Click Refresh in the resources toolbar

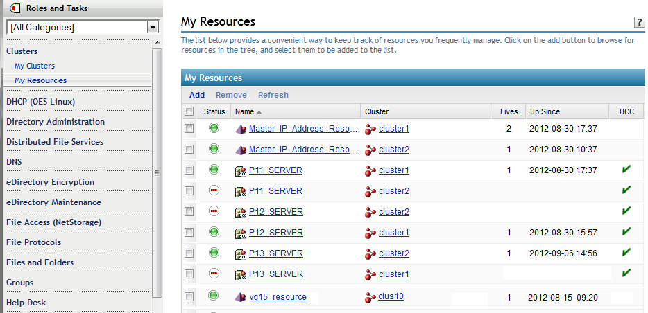(x=273, y=95)
